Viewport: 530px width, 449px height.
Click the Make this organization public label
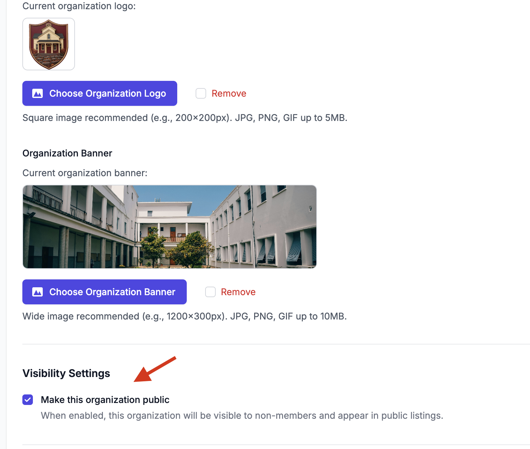click(x=105, y=400)
